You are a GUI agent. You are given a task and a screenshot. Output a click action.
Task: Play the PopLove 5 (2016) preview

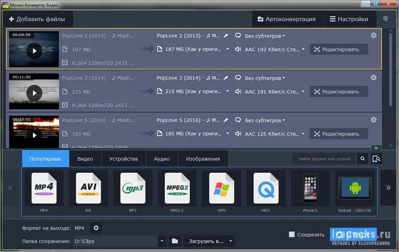pos(34,135)
